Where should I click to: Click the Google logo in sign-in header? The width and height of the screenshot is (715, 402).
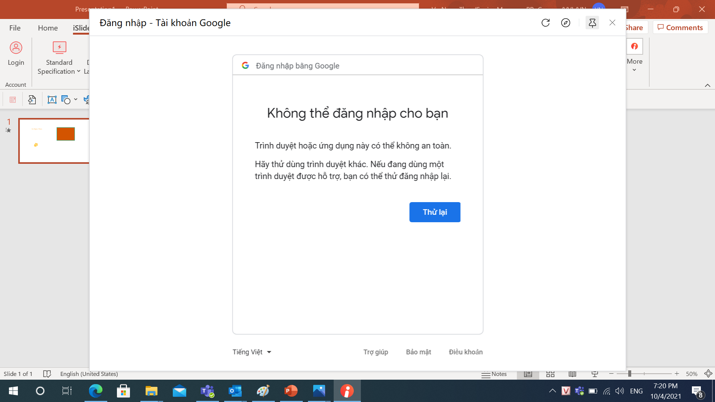[x=245, y=66]
